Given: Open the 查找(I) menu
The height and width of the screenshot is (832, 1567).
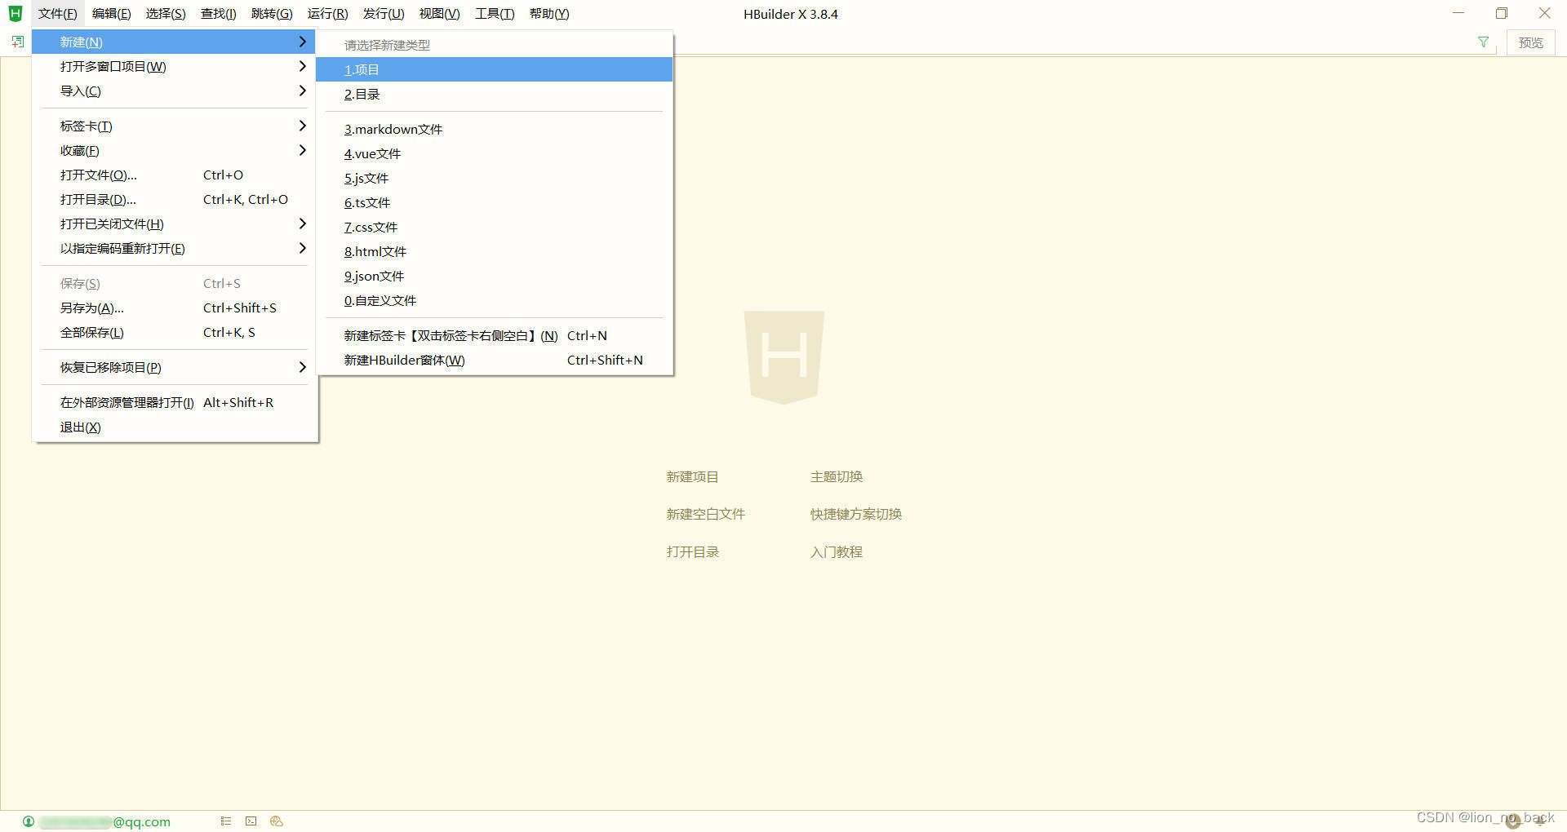Looking at the screenshot, I should pyautogui.click(x=218, y=14).
